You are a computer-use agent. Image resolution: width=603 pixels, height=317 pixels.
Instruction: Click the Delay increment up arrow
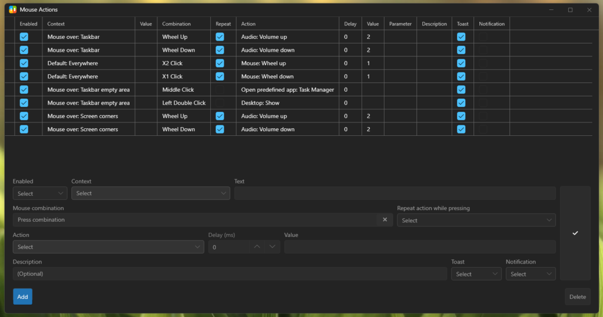tap(257, 247)
